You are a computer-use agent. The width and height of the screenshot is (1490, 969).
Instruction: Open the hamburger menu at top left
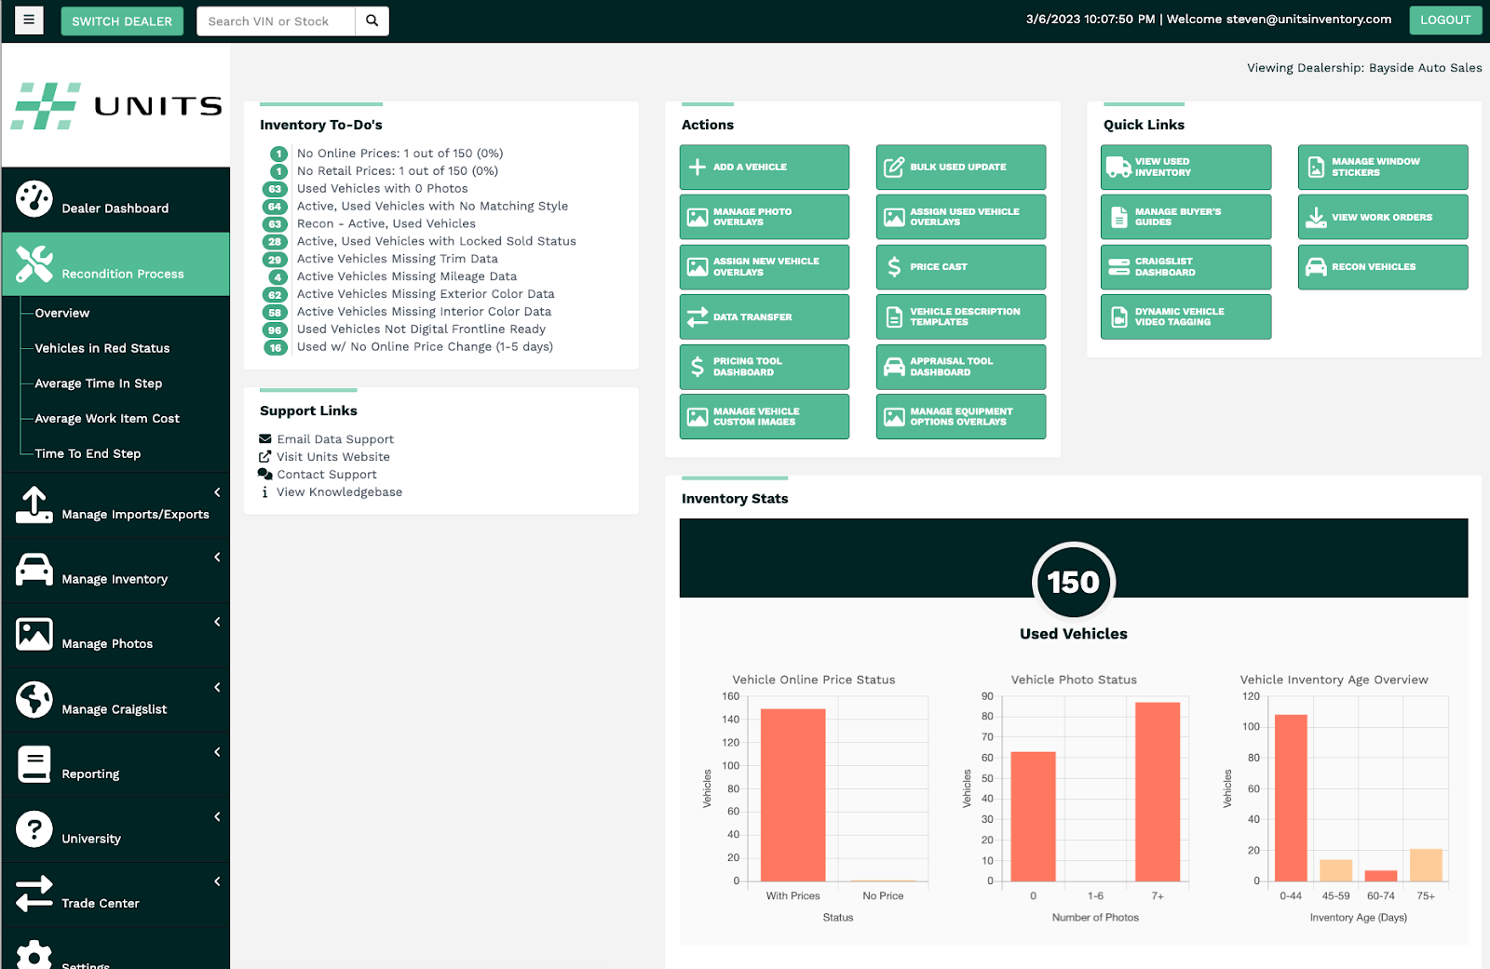28,20
